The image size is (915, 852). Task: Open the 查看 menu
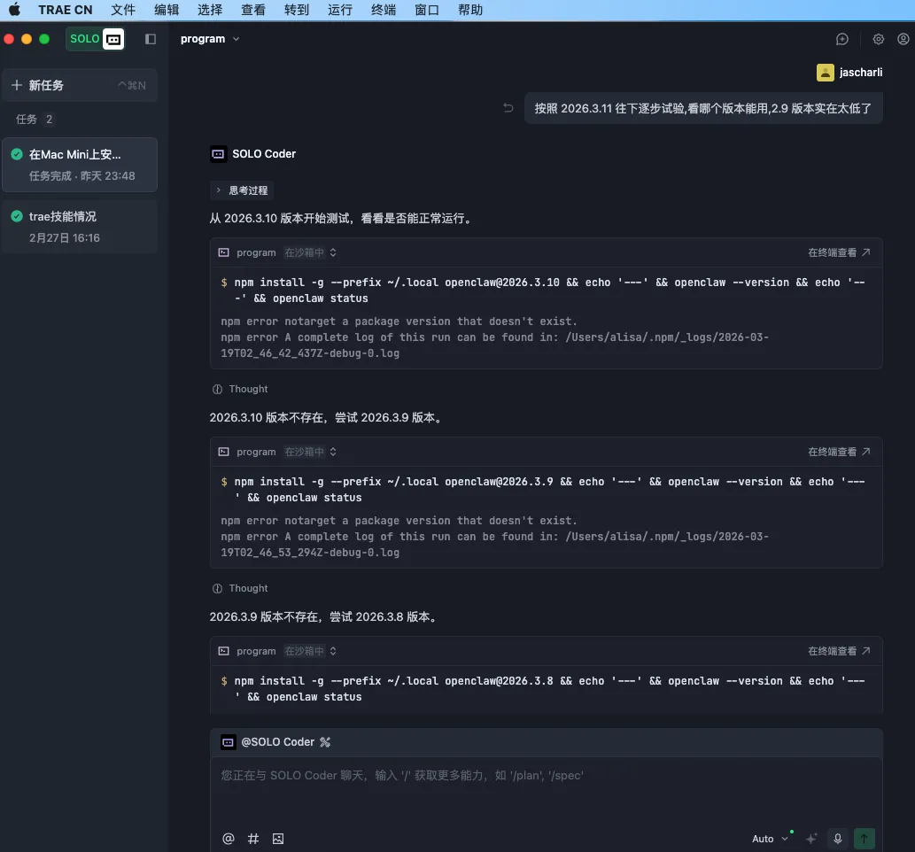(x=253, y=10)
